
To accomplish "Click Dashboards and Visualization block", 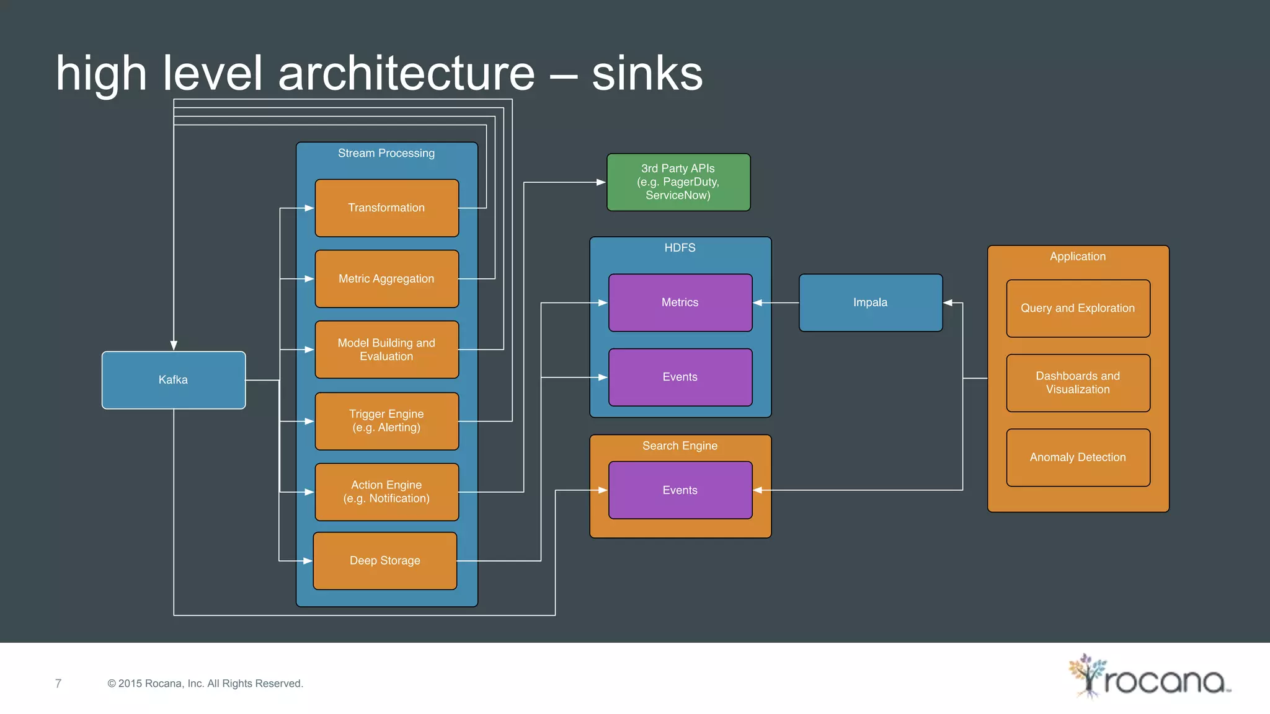I will click(x=1078, y=383).
